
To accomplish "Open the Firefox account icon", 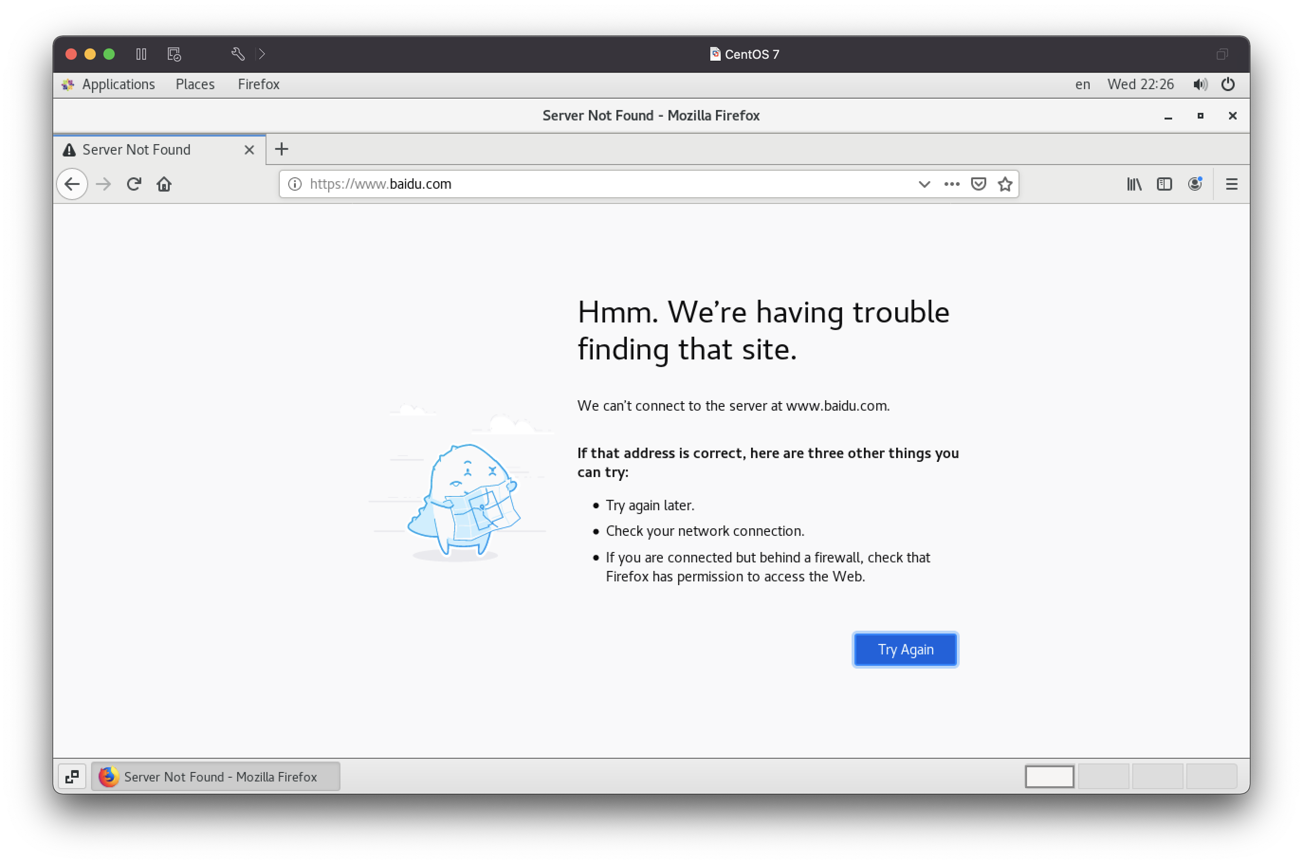I will pos(1194,184).
